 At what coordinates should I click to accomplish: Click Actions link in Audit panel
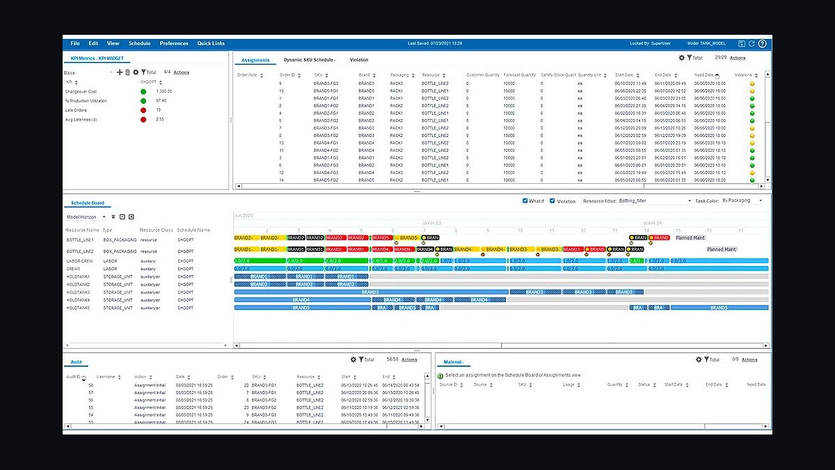[409, 359]
